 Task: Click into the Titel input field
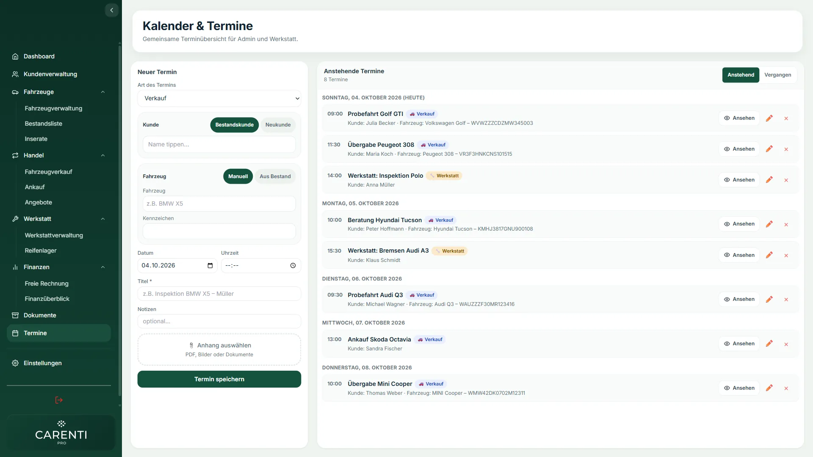pyautogui.click(x=219, y=294)
